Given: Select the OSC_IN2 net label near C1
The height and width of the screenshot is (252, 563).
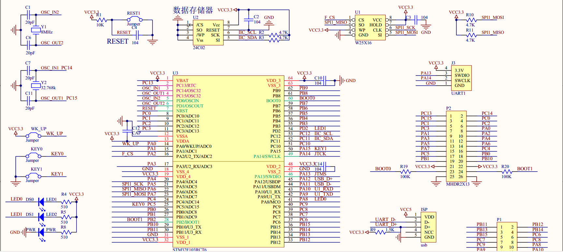Looking at the screenshot, I should click(50, 12).
